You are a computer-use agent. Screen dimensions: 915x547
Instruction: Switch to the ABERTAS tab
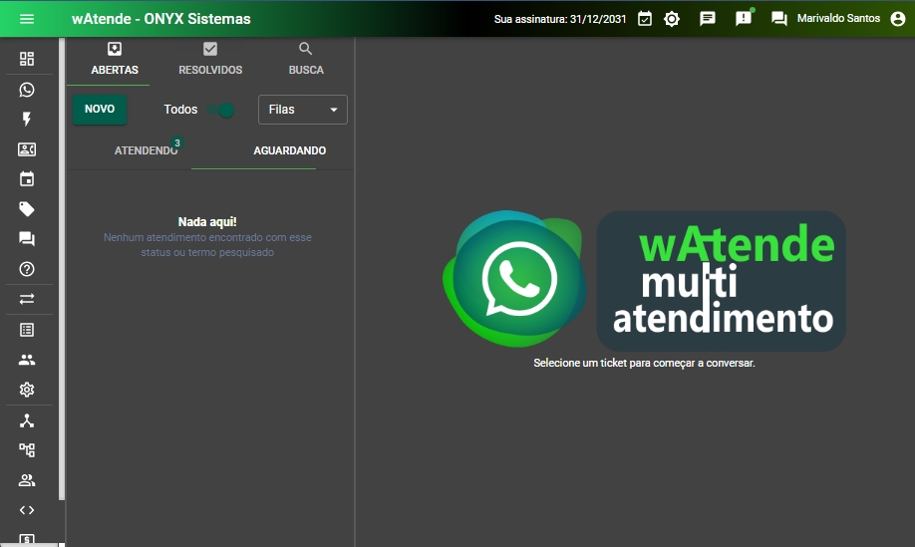pyautogui.click(x=115, y=60)
